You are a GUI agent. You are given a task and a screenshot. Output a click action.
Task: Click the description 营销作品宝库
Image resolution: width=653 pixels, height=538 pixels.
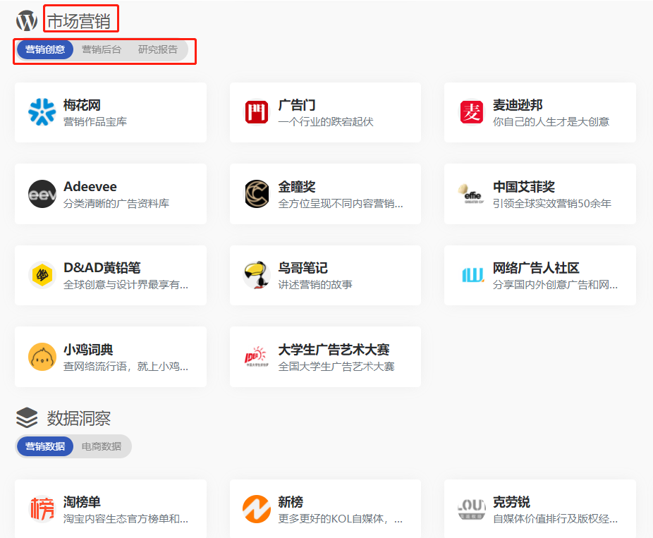coord(95,121)
